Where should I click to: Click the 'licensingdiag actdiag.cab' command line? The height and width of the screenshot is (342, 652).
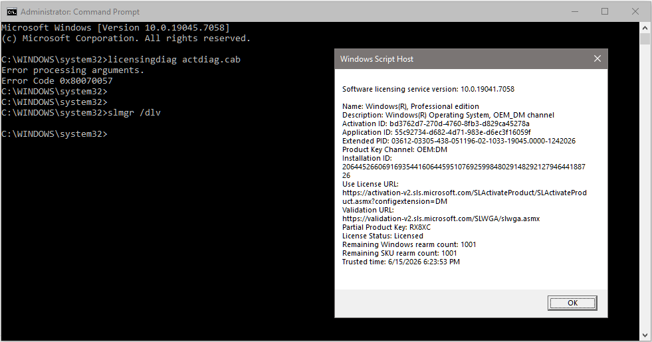click(x=121, y=59)
